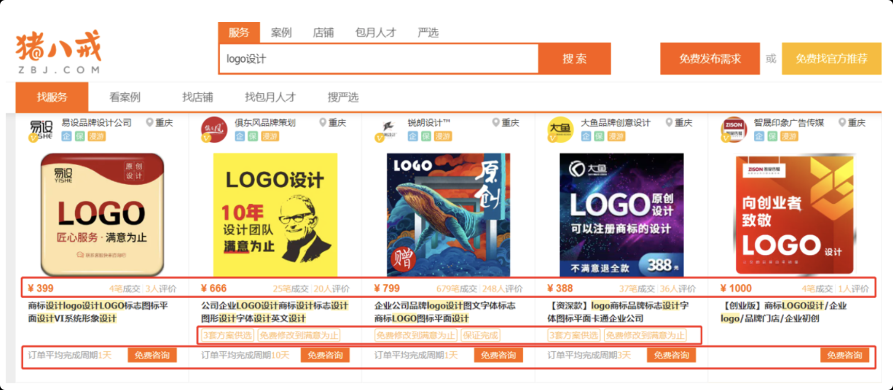Click the 保 badge under 大鱼品牌创意设计
Screen dimensions: 893x390
point(600,136)
